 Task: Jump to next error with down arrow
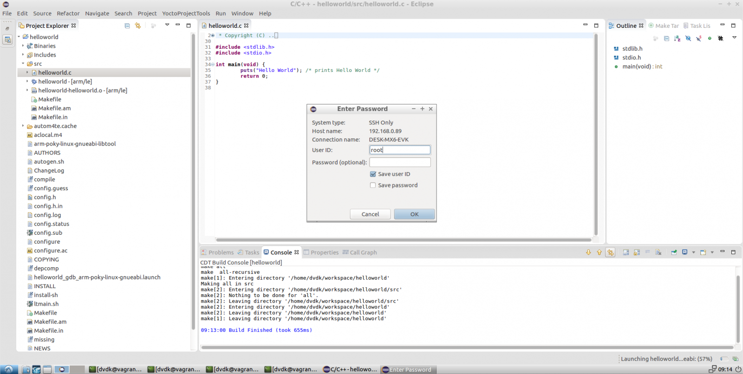pyautogui.click(x=588, y=252)
